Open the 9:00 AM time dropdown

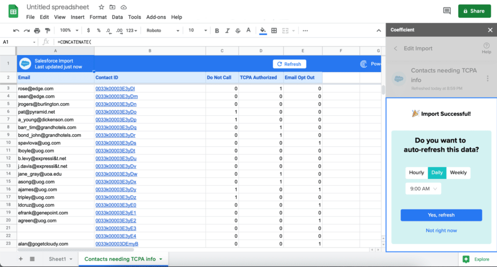tap(423, 189)
